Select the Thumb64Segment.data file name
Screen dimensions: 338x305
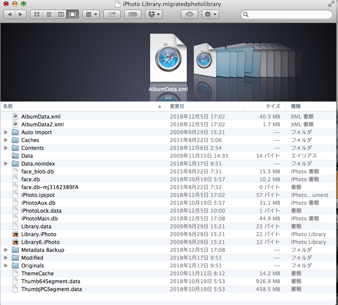51,281
